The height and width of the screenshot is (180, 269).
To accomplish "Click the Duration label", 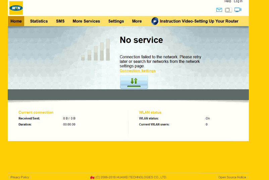I will click(25, 124).
